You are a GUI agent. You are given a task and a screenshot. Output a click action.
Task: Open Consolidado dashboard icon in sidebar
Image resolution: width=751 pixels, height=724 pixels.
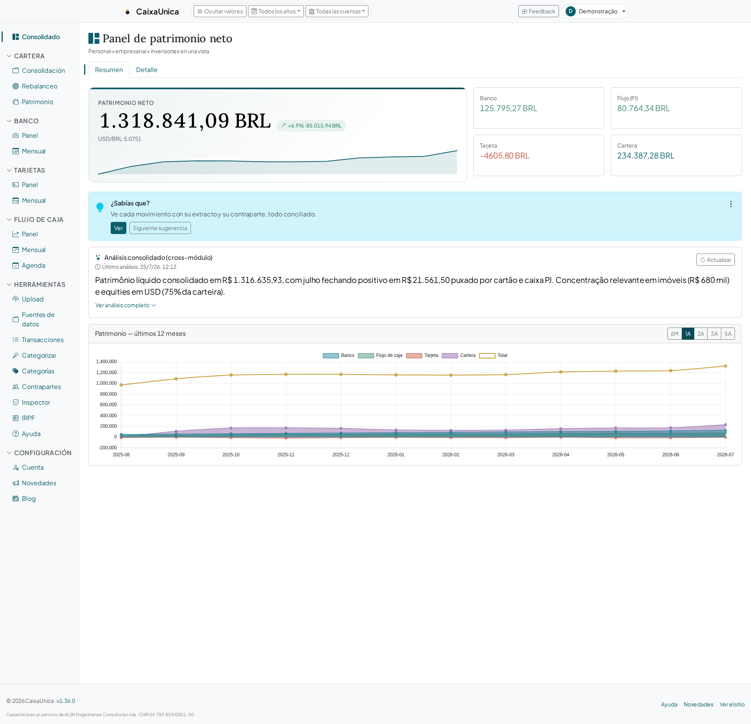[16, 37]
